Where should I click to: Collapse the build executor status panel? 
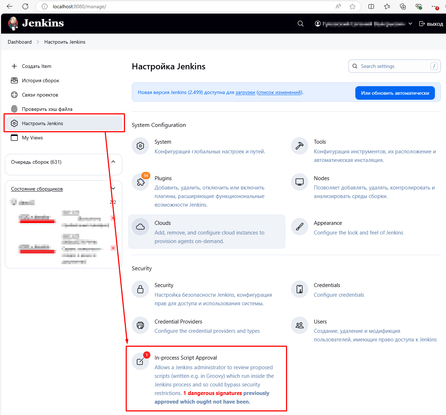tap(113, 188)
